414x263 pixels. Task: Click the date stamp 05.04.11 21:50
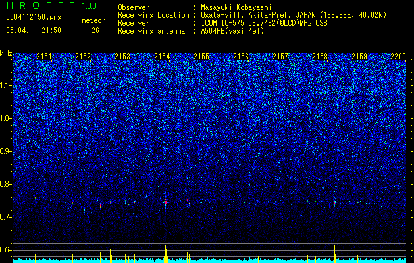click(x=34, y=30)
